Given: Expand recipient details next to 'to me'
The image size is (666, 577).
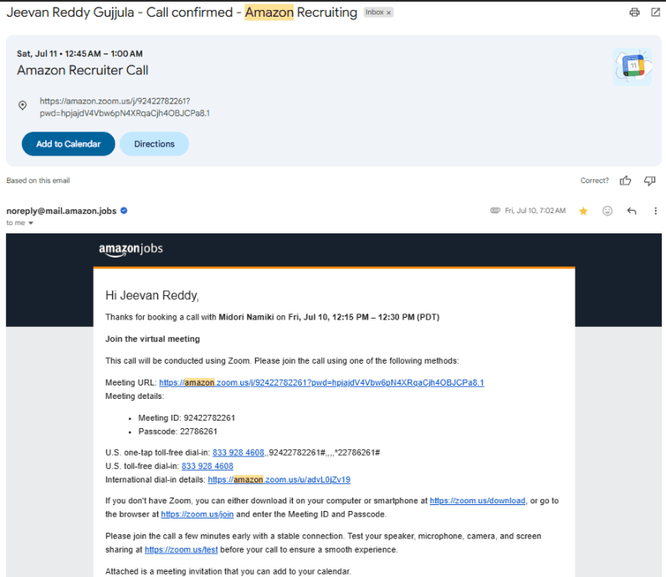Looking at the screenshot, I should pyautogui.click(x=31, y=223).
